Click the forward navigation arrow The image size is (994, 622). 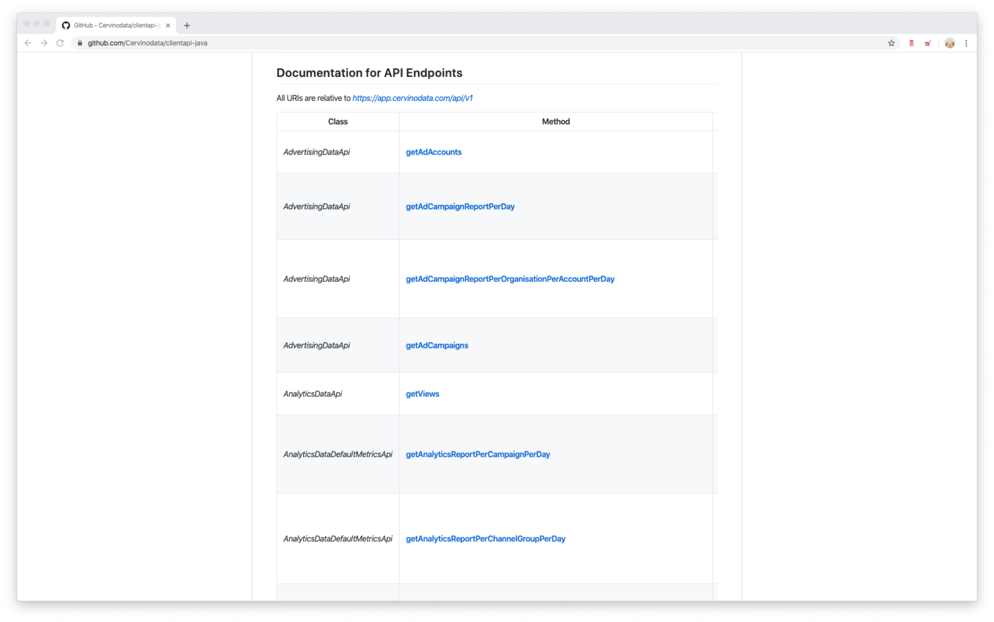pos(43,43)
